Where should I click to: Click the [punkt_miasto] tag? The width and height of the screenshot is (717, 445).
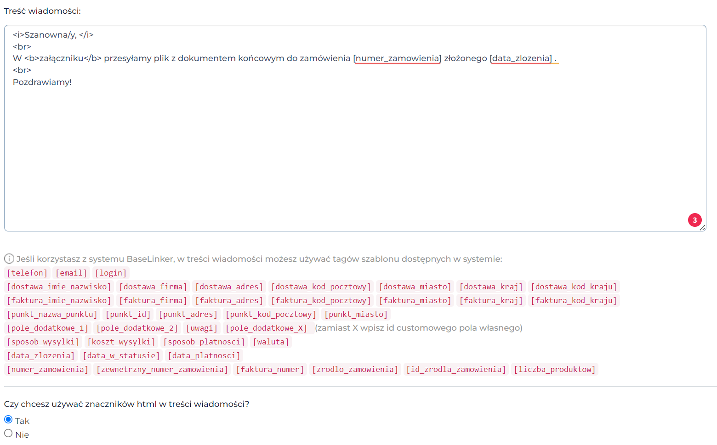point(356,314)
